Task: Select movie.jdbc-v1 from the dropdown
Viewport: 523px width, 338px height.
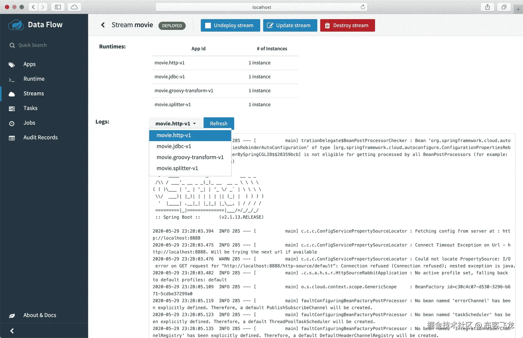Action: click(174, 146)
